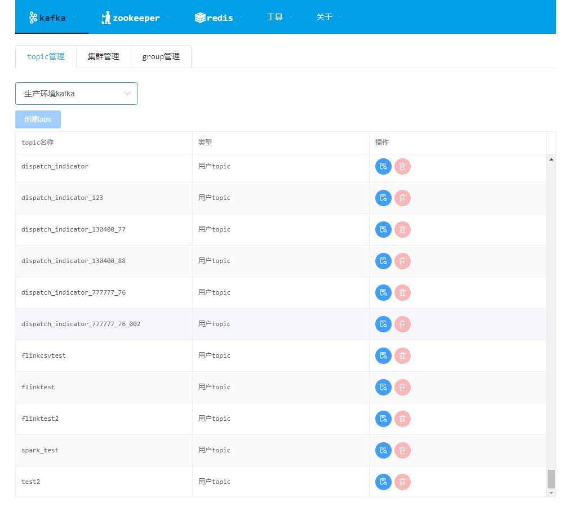Delete the dispatch_indicator_130400_88 topic
The width and height of the screenshot is (568, 516).
[x=402, y=261]
